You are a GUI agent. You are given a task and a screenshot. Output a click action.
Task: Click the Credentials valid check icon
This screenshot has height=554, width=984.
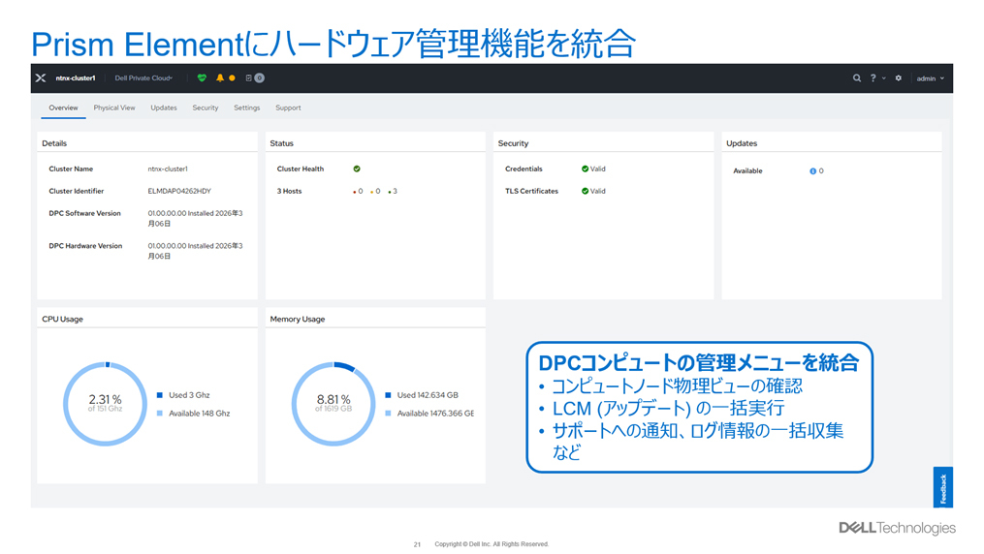(585, 169)
